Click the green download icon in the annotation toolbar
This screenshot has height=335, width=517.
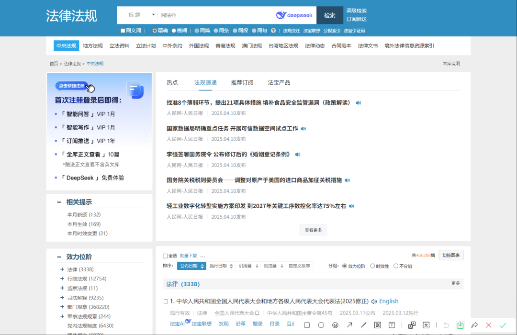460,324
